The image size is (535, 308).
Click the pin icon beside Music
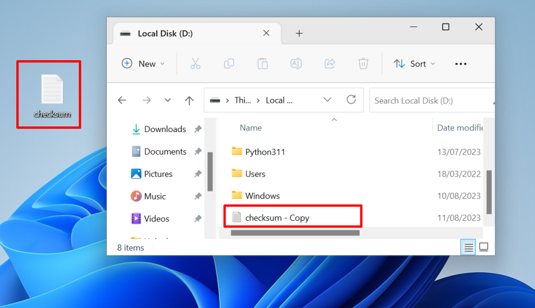coord(198,196)
